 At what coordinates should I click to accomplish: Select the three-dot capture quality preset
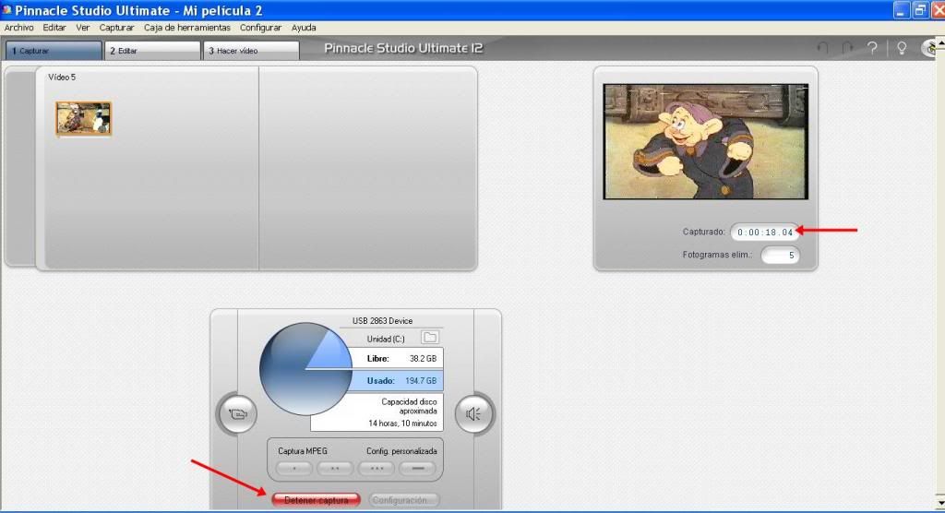tap(376, 468)
